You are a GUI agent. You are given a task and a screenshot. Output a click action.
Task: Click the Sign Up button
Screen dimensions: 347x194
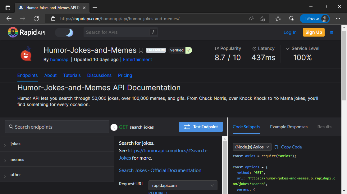point(313,32)
